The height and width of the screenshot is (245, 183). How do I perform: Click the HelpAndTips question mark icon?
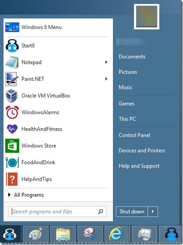click(x=12, y=179)
